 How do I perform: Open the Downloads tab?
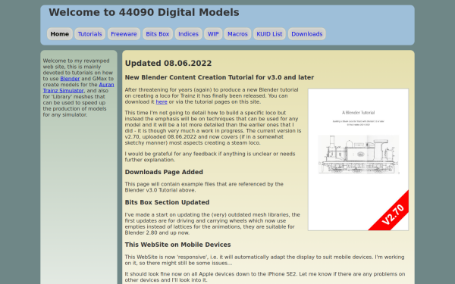307,34
